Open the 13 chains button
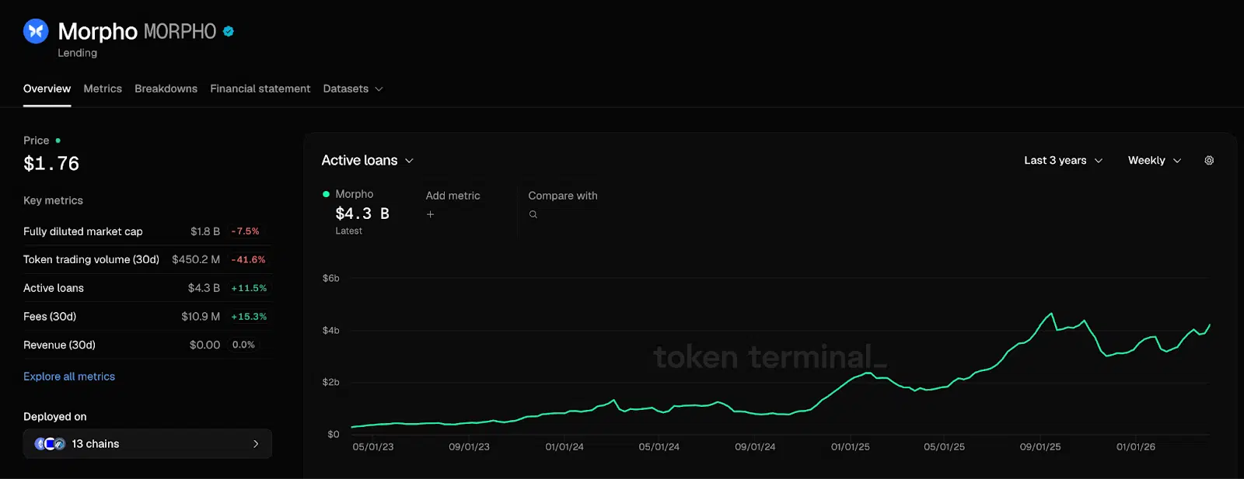 148,444
